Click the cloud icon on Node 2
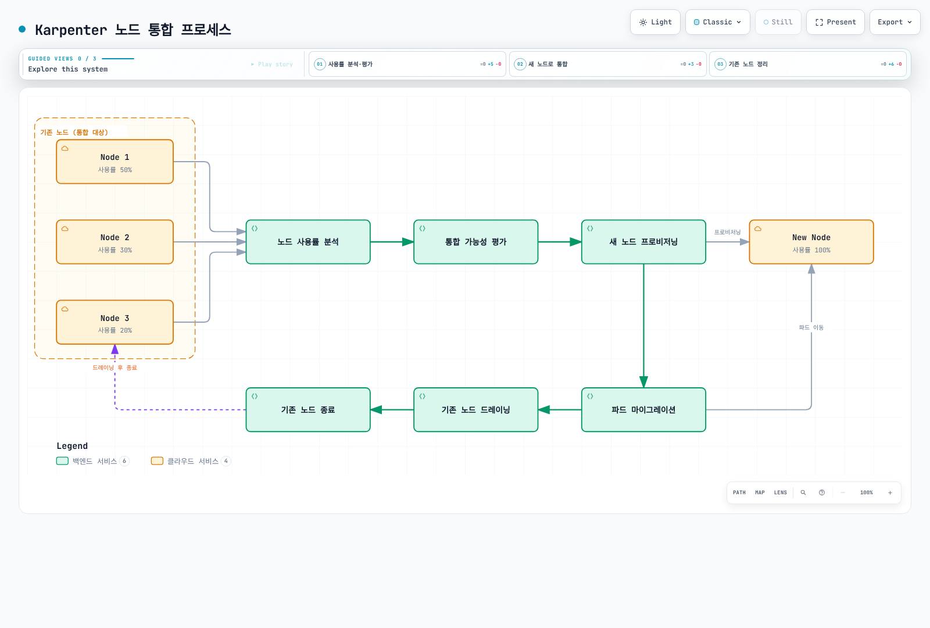This screenshot has width=930, height=628. (x=65, y=229)
